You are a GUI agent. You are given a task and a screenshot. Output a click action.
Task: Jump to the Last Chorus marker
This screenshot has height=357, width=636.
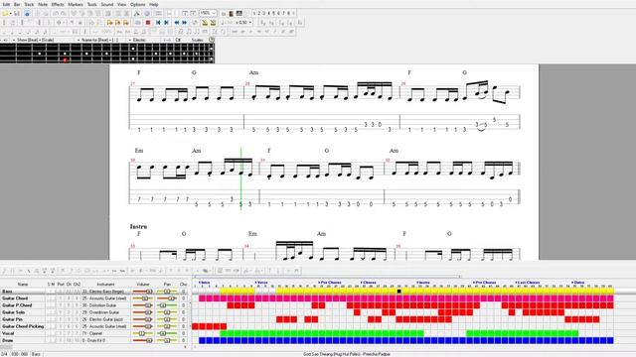click(528, 283)
